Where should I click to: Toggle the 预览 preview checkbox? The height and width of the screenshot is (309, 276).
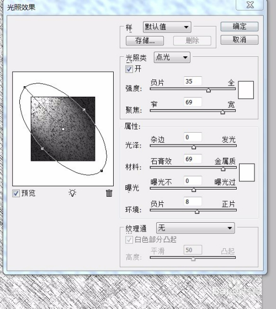pyautogui.click(x=16, y=193)
